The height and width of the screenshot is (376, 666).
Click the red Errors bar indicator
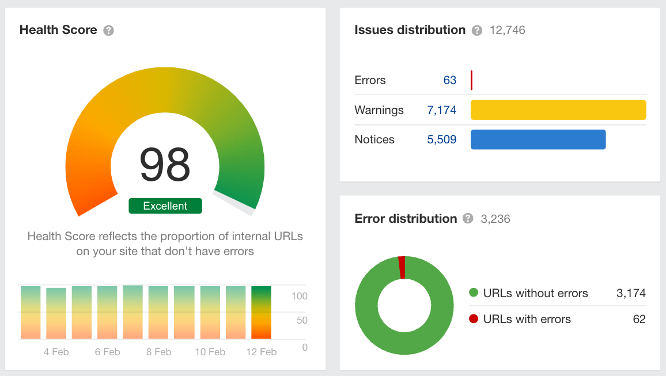pyautogui.click(x=471, y=80)
